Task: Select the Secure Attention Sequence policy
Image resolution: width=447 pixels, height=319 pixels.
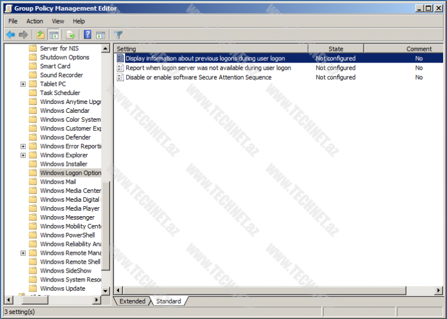Action: (x=198, y=78)
